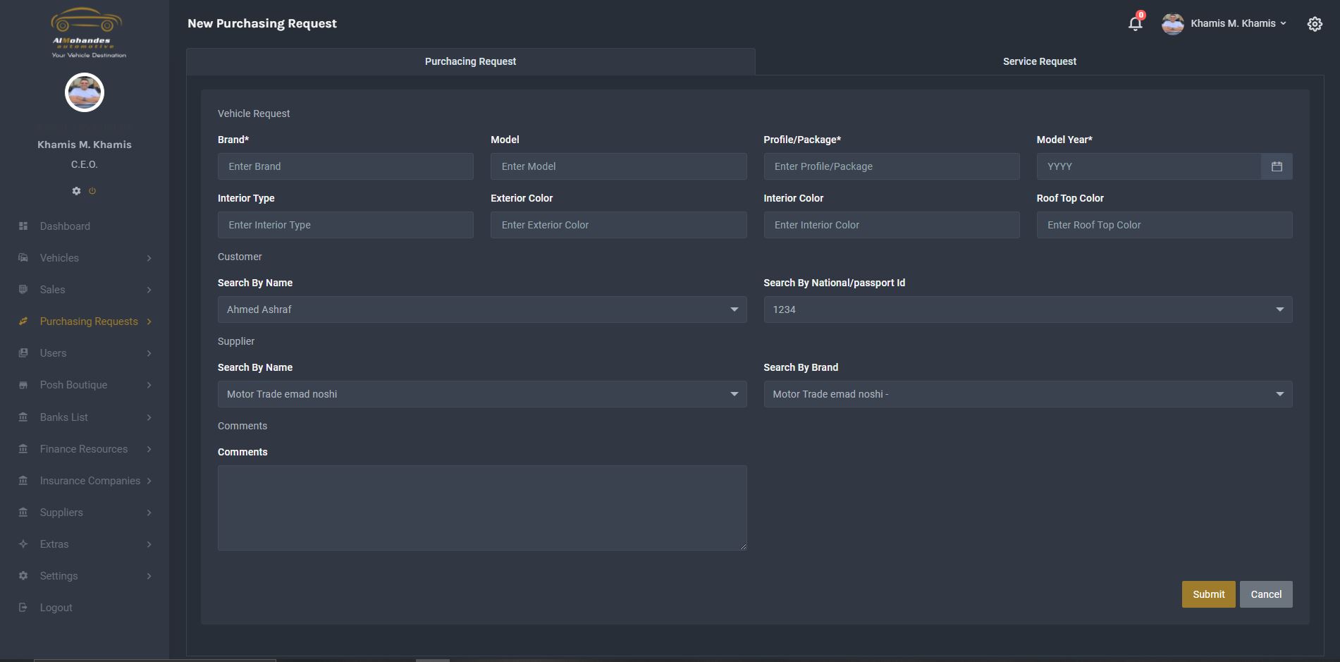Click the Finance Resources sidebar icon
Screen dimensions: 1340x662
click(x=23, y=449)
